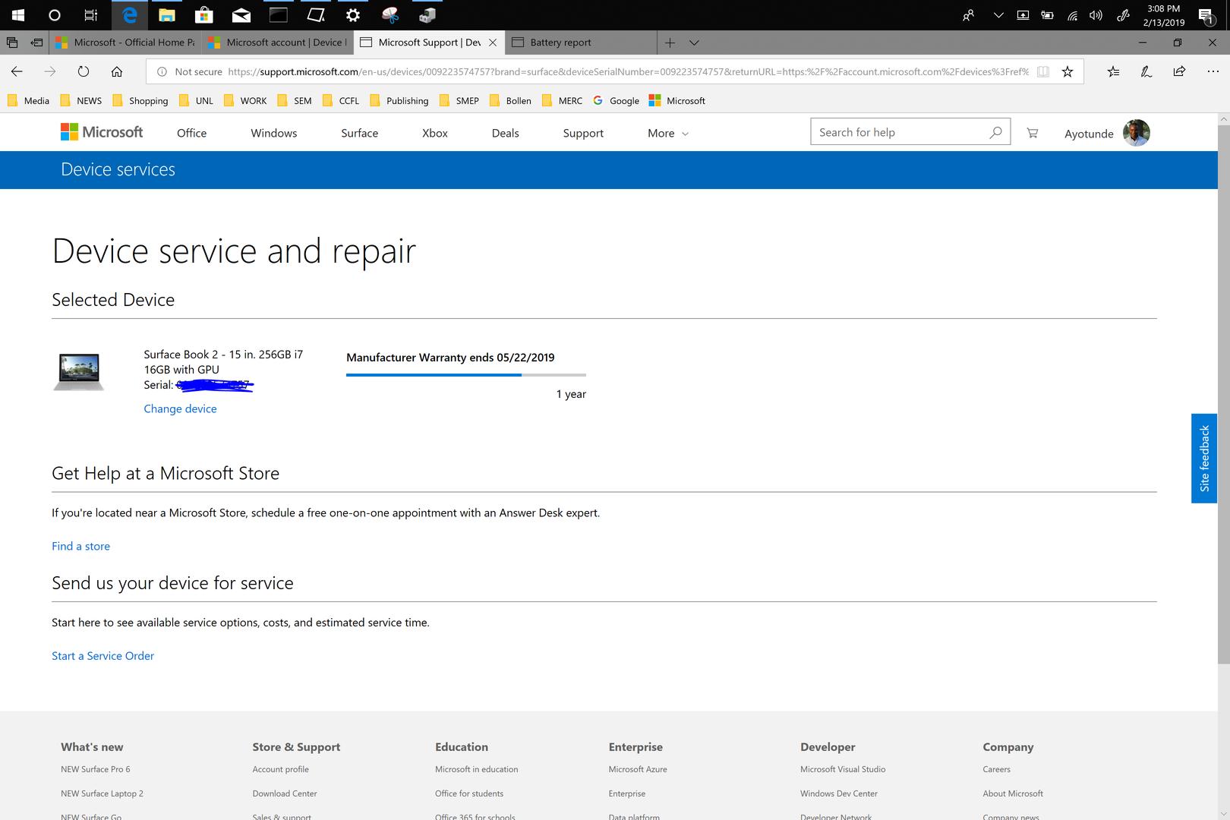1230x820 pixels.
Task: Expand the More navigation menu
Action: pyautogui.click(x=668, y=133)
